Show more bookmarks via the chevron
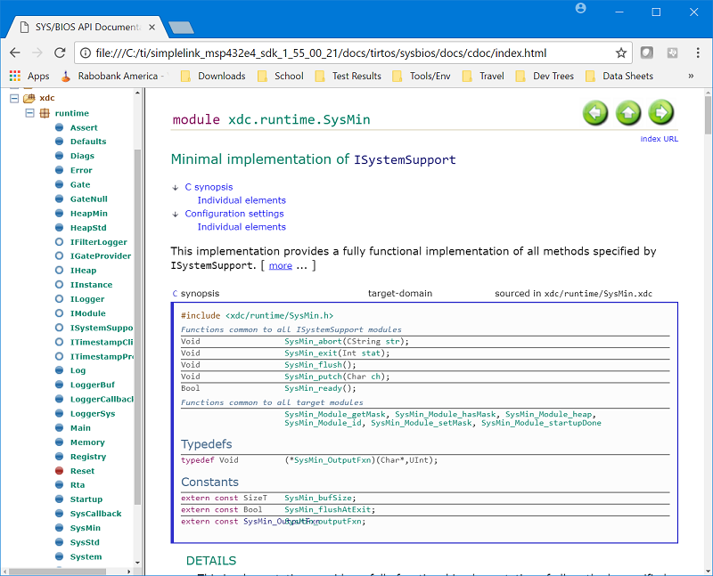 coord(691,77)
